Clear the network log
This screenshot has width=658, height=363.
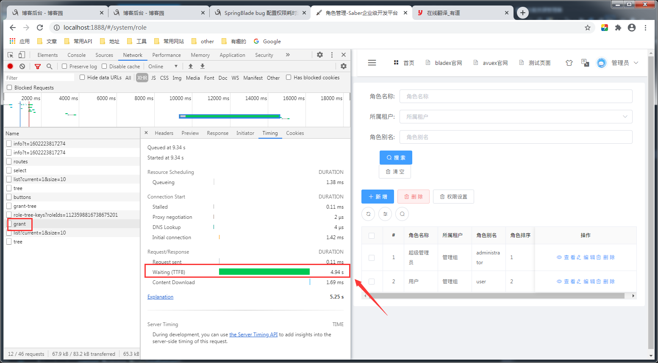tap(22, 66)
